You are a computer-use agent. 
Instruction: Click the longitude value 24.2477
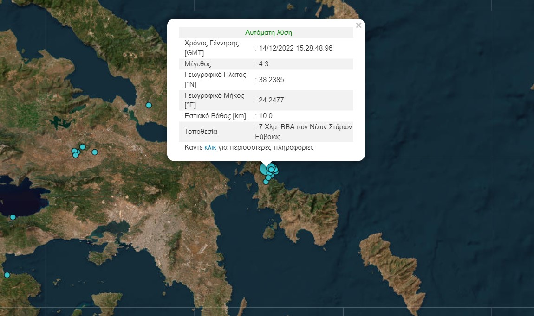click(x=271, y=100)
